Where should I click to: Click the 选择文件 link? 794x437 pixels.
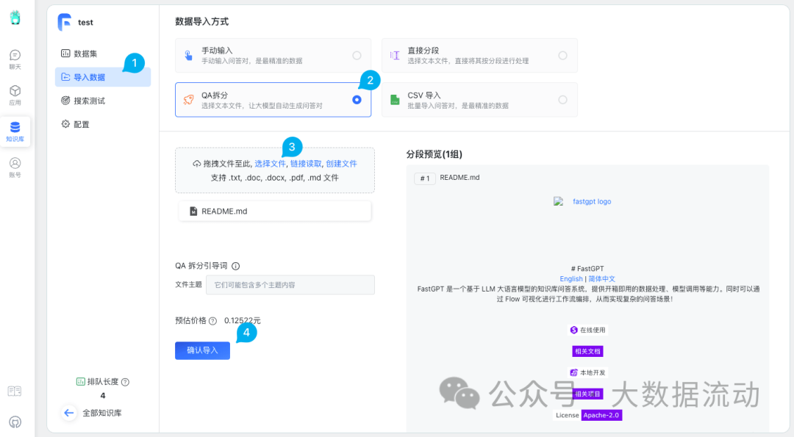coord(270,164)
